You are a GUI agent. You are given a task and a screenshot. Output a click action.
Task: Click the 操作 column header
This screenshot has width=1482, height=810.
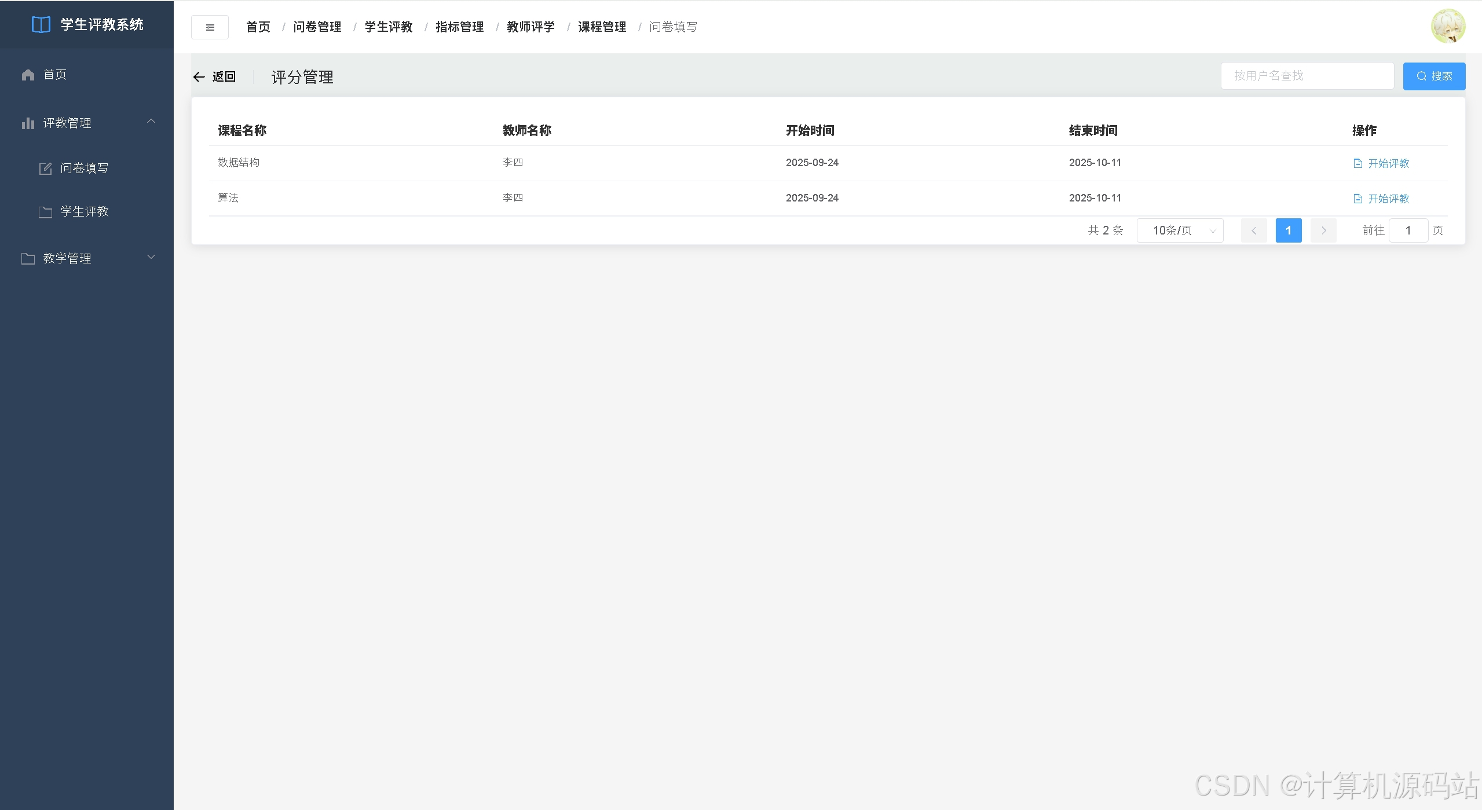1364,131
